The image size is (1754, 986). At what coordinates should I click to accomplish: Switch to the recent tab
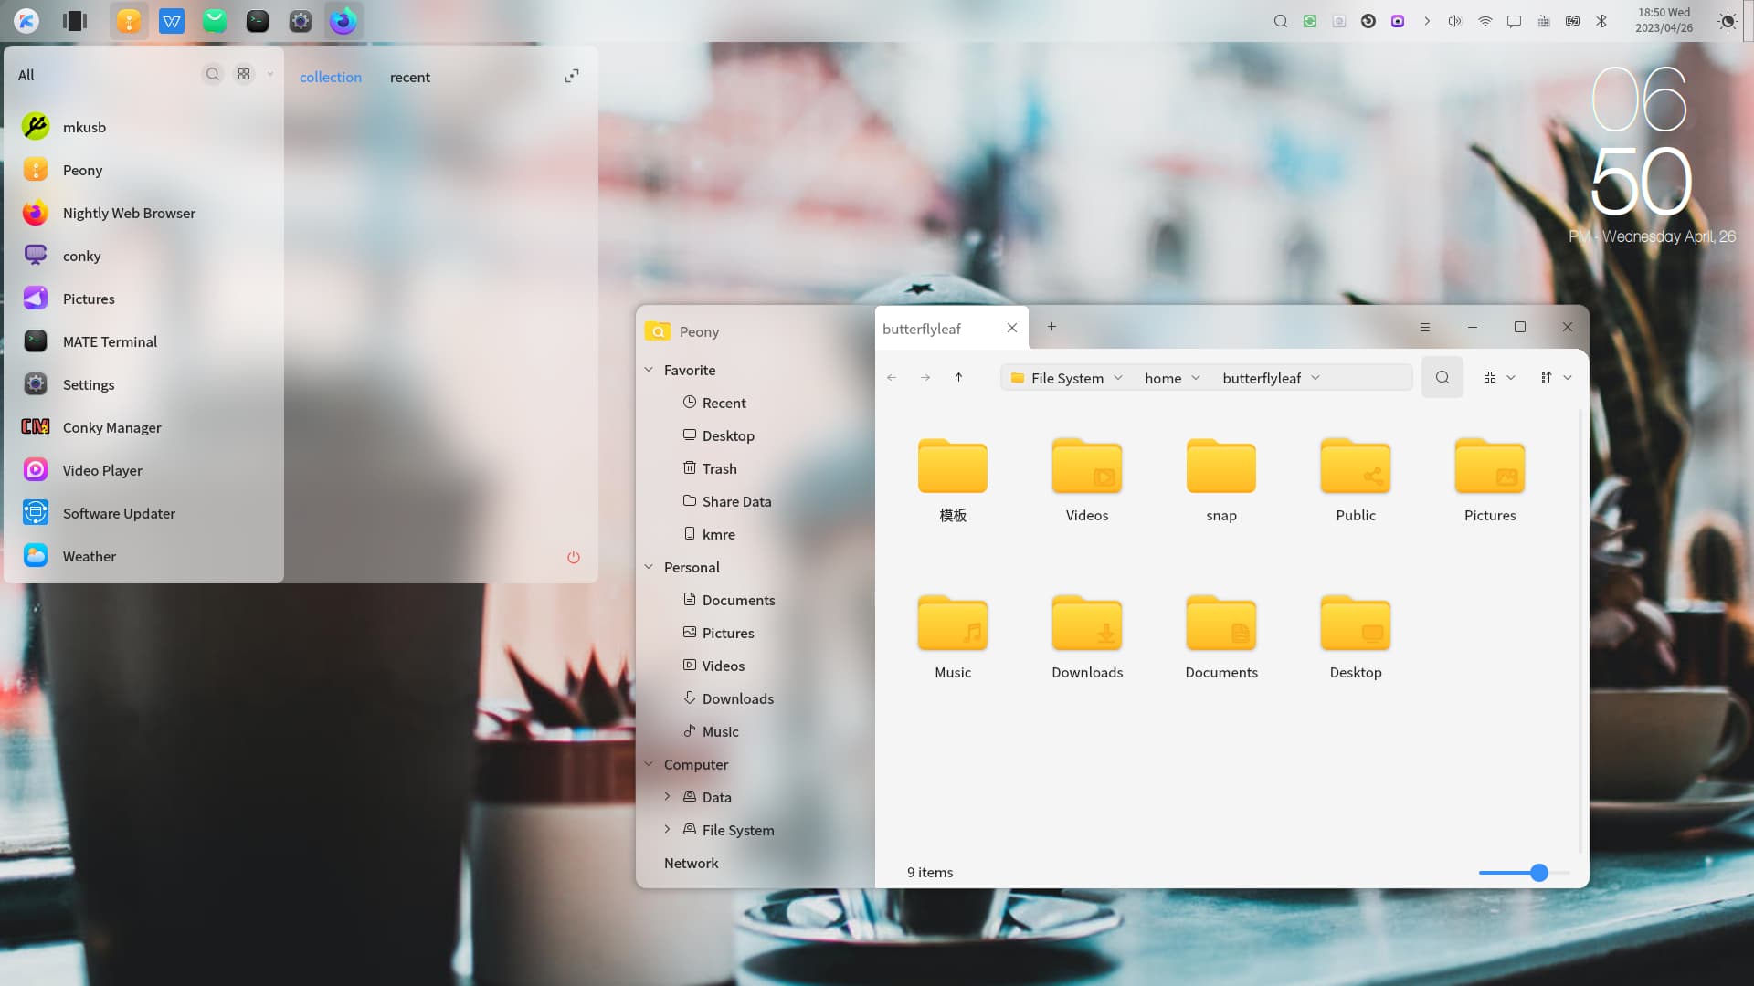tap(409, 78)
